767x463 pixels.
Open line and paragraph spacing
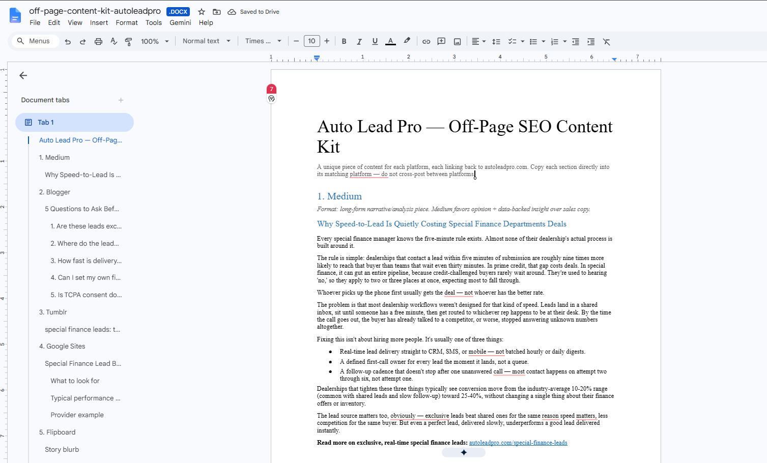coord(496,41)
